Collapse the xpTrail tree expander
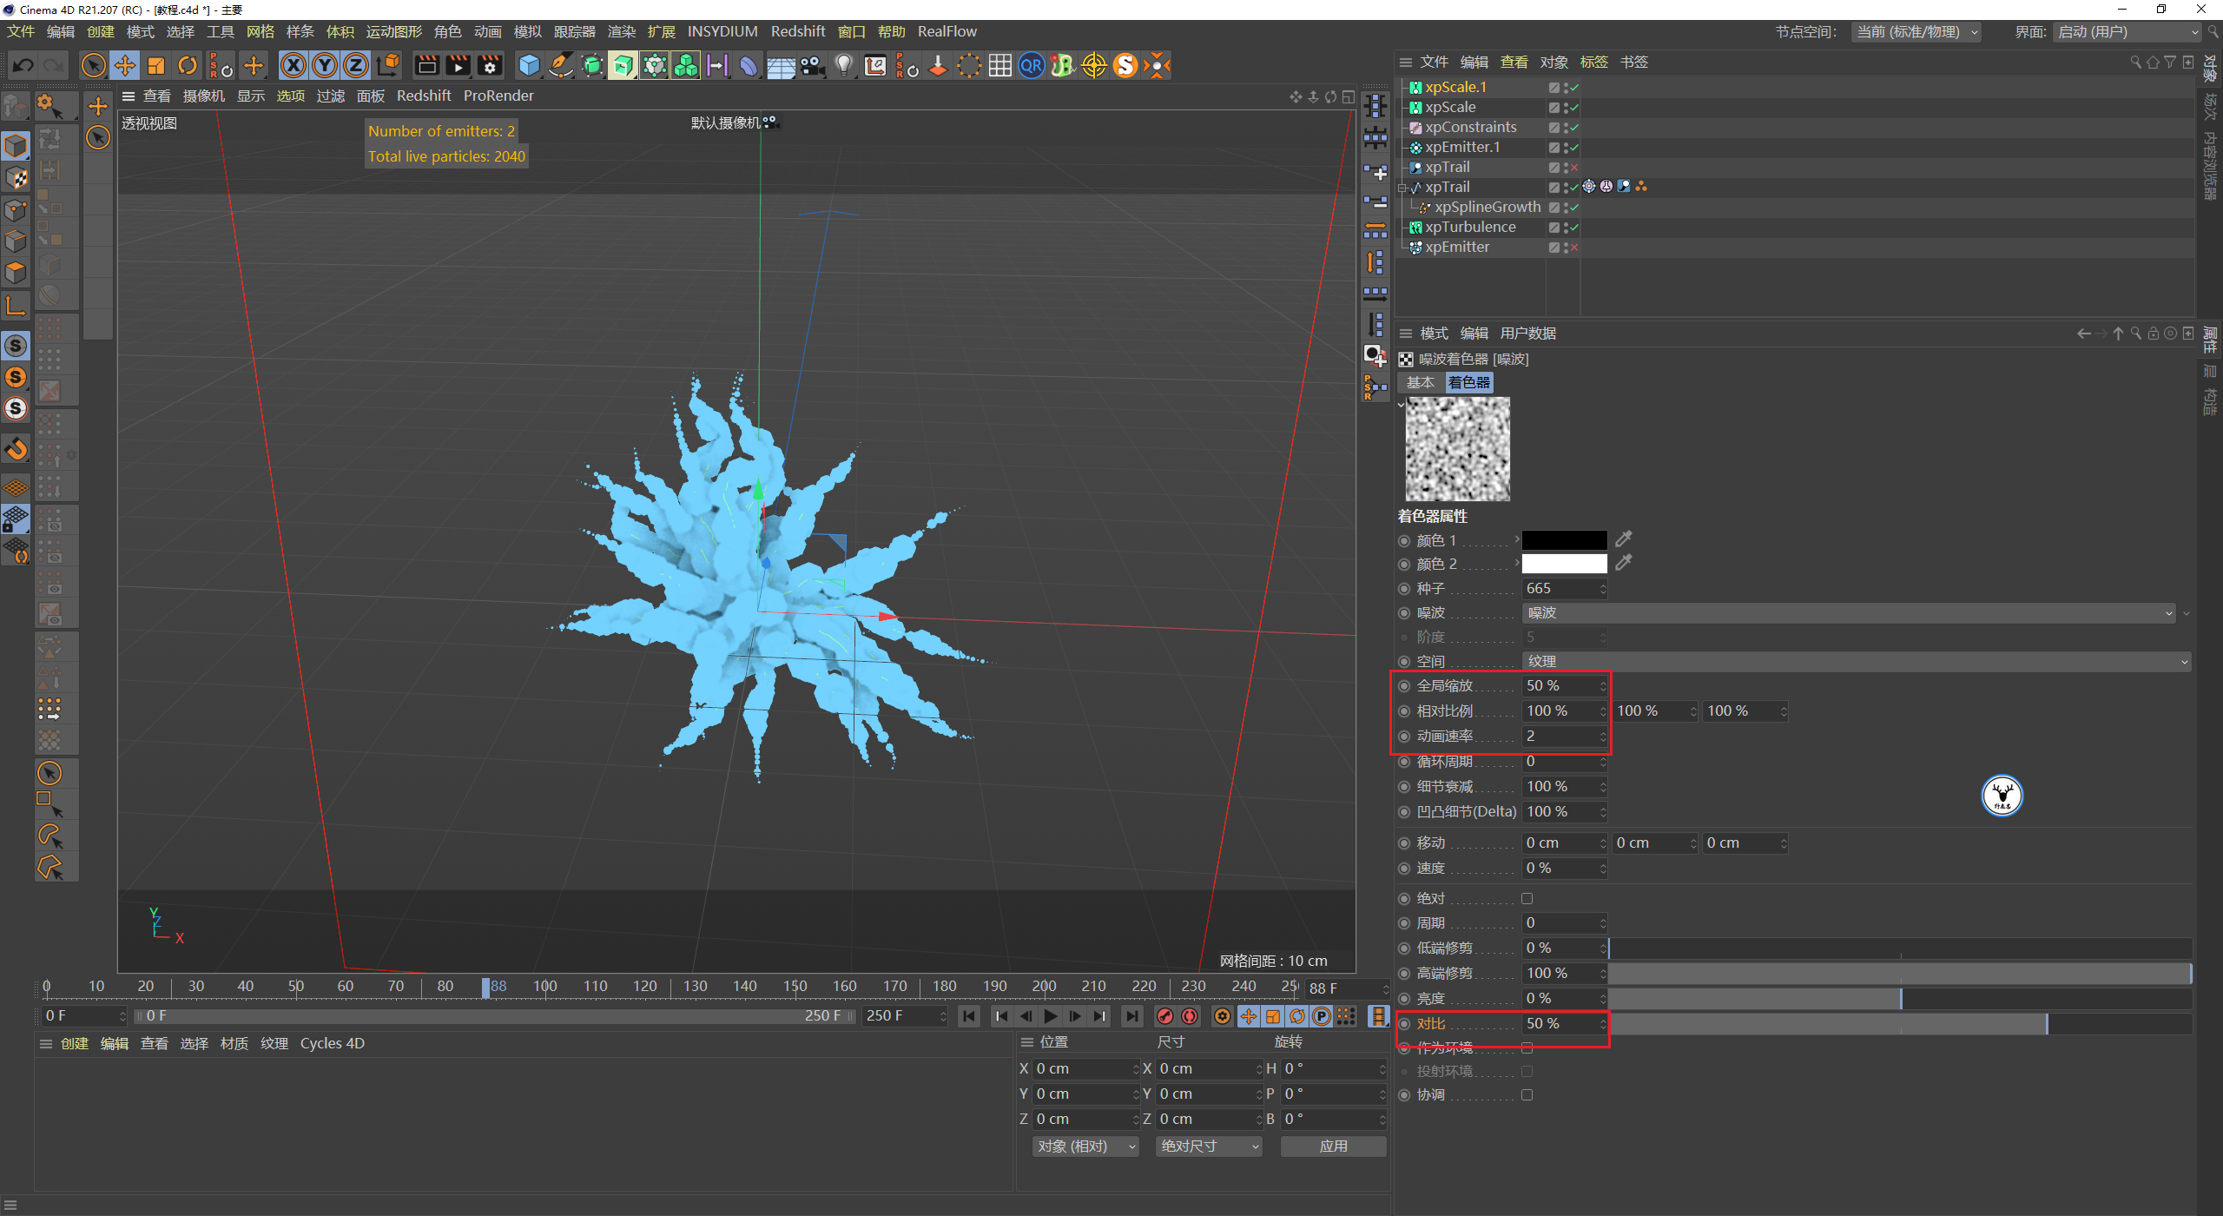Viewport: 2223px width, 1216px height. (x=1402, y=188)
